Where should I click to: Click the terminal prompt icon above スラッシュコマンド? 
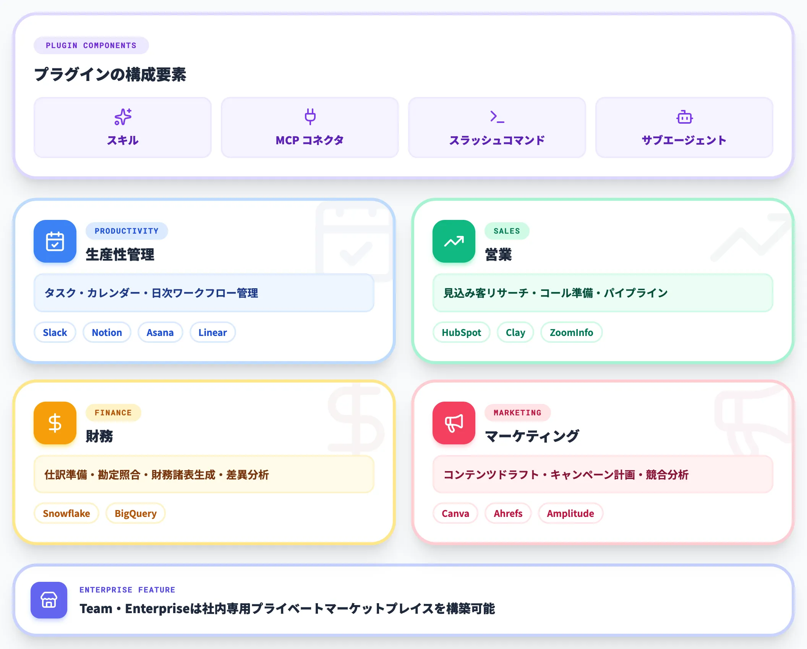pos(497,117)
